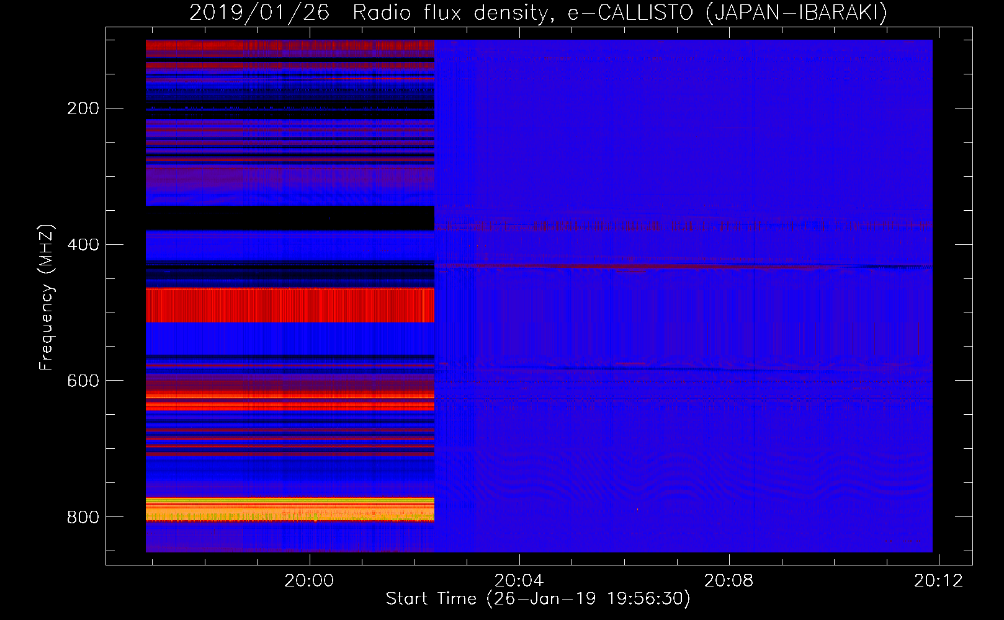Click the 400 MHz tick label
This screenshot has width=1004, height=620.
(83, 244)
